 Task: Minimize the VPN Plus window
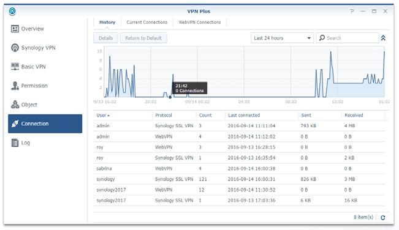click(x=363, y=11)
